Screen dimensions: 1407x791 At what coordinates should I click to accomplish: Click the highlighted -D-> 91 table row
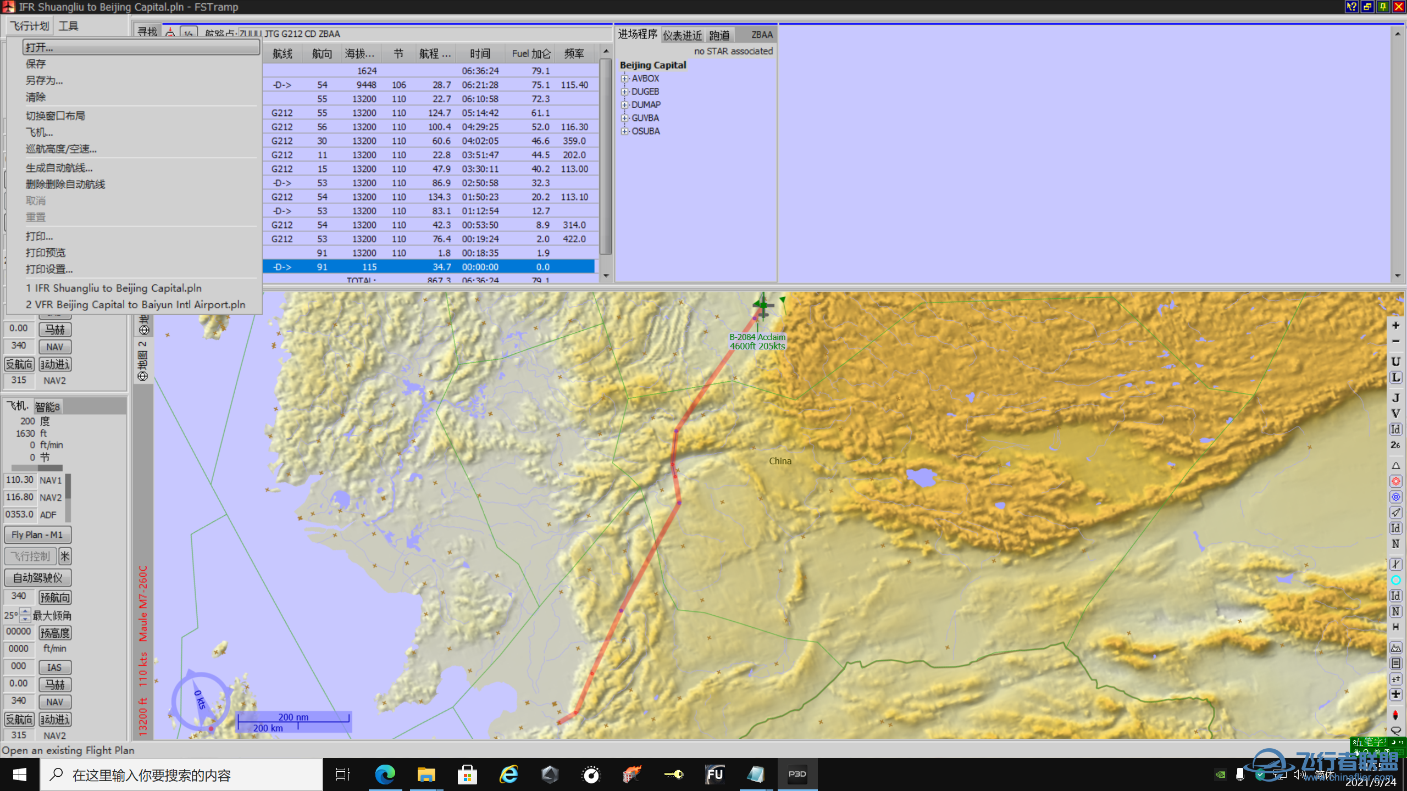429,267
